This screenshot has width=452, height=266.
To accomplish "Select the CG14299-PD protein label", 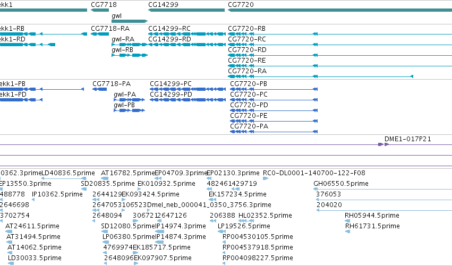I will (170, 95).
